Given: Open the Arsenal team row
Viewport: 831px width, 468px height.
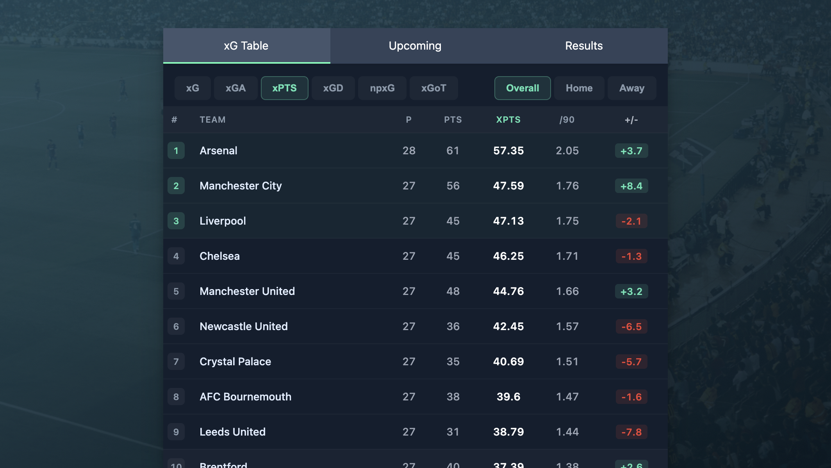Looking at the screenshot, I should (x=218, y=151).
